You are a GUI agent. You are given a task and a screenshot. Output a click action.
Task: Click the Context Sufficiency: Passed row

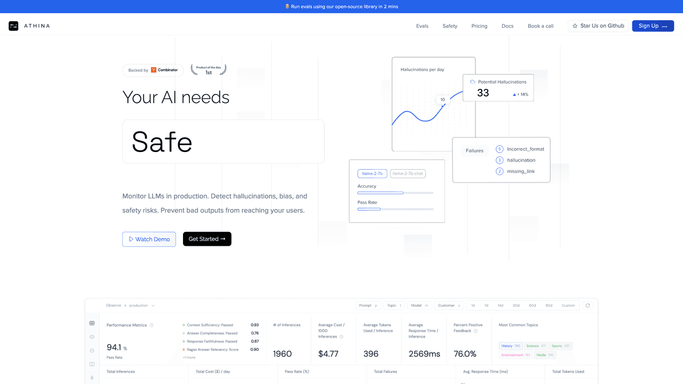point(221,325)
